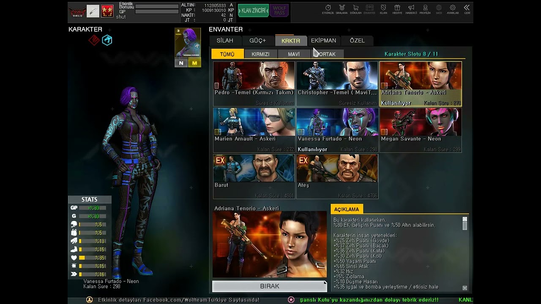The image size is (541, 304).
Task: Click the Karakter Slotu 8 / 11 label
Action: pos(411,54)
